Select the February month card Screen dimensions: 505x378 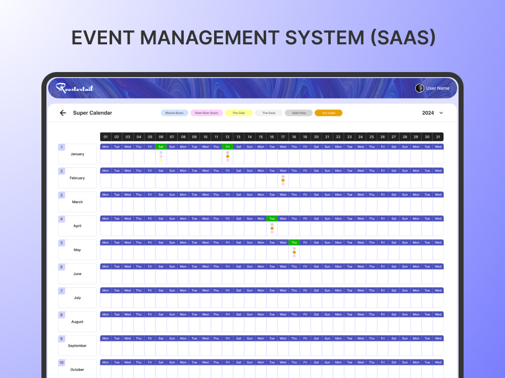77,178
